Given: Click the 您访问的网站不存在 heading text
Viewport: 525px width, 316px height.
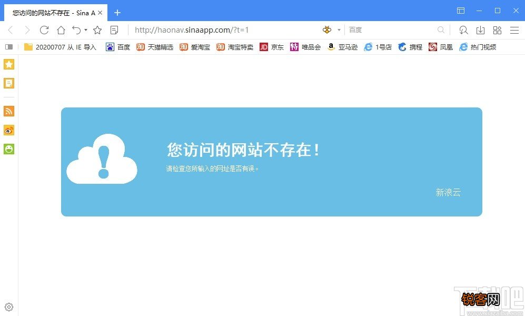Looking at the screenshot, I should coord(243,150).
